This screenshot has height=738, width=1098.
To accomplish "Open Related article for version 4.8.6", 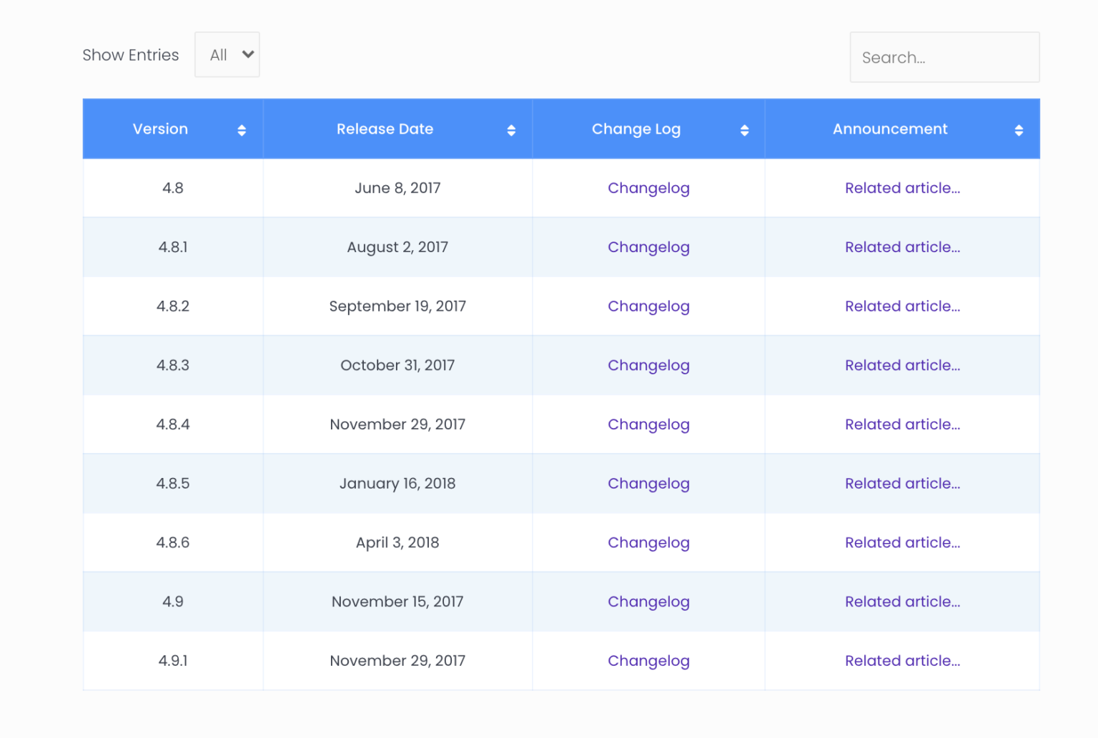I will [x=902, y=542].
